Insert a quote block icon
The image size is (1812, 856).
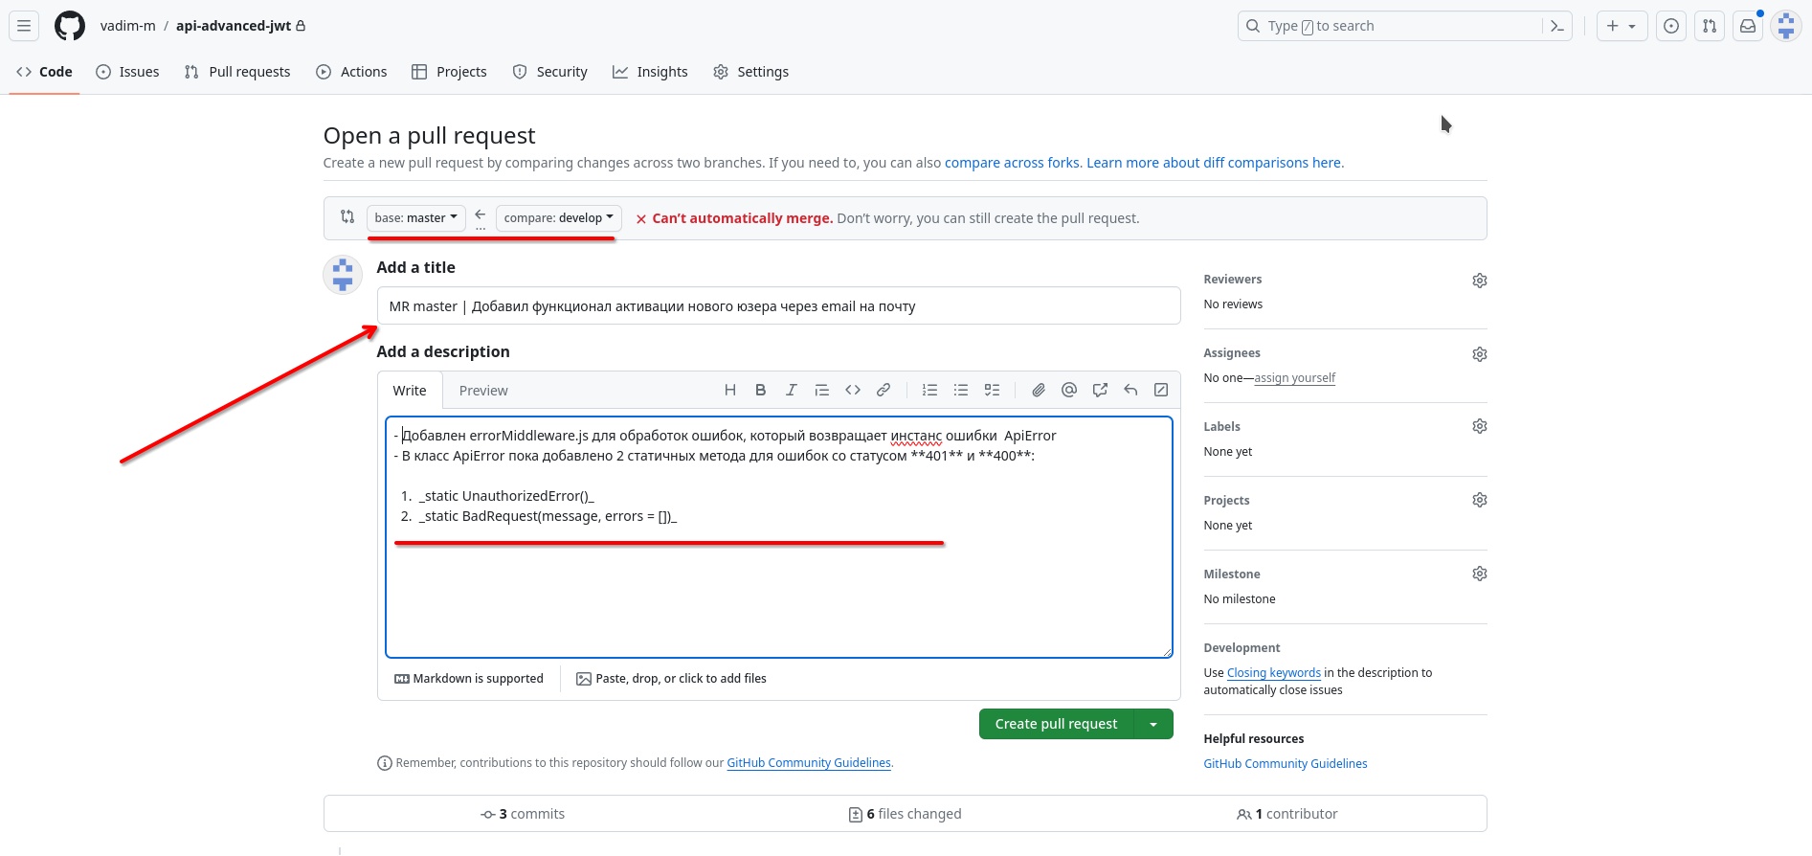pos(822,390)
